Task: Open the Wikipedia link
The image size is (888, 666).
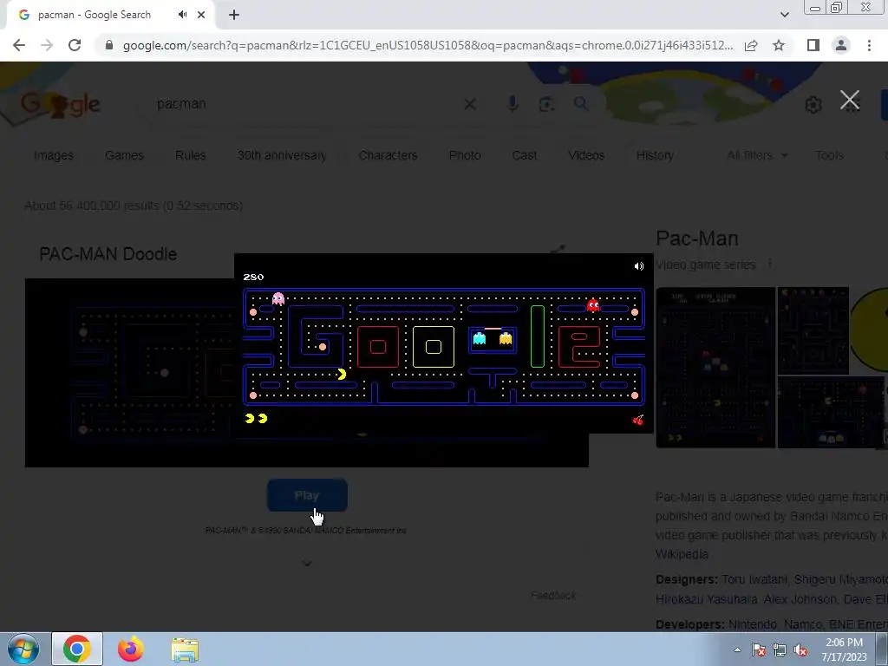Action: click(x=682, y=554)
